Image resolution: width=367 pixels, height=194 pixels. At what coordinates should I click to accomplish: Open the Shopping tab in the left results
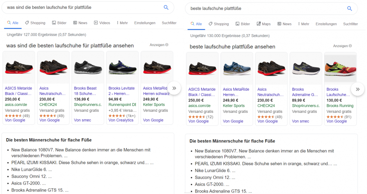pos(35,23)
